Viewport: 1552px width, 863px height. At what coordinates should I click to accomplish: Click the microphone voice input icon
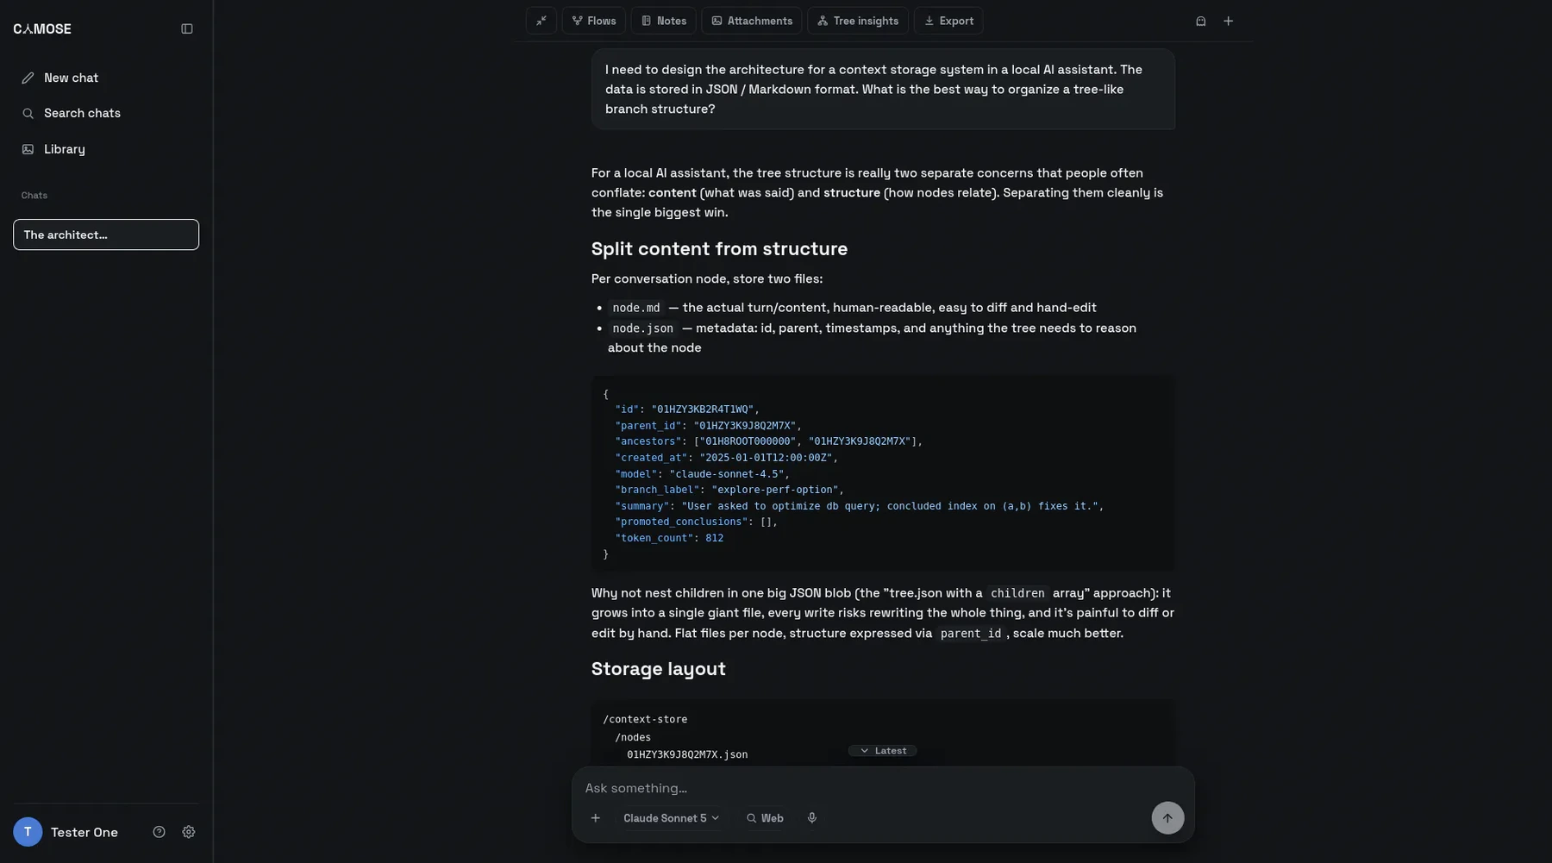pyautogui.click(x=811, y=818)
